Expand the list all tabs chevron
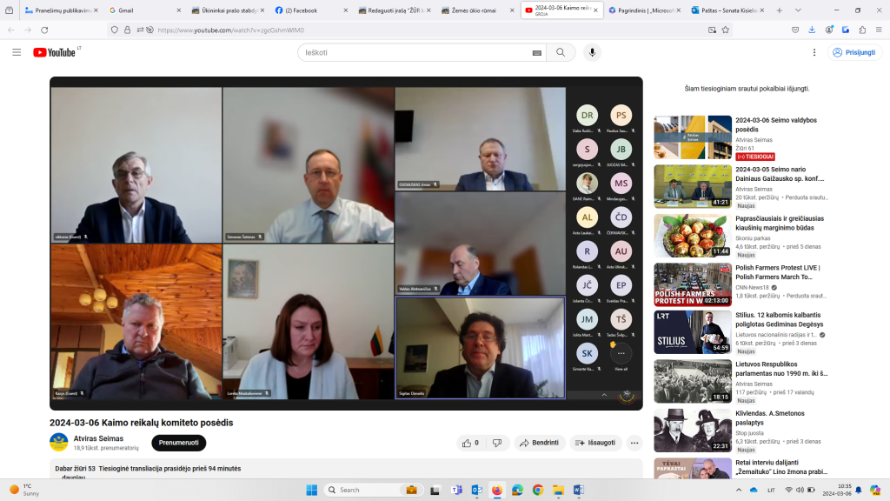Image resolution: width=890 pixels, height=501 pixels. [798, 10]
